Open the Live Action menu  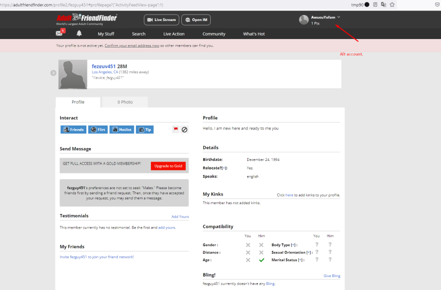174,34
